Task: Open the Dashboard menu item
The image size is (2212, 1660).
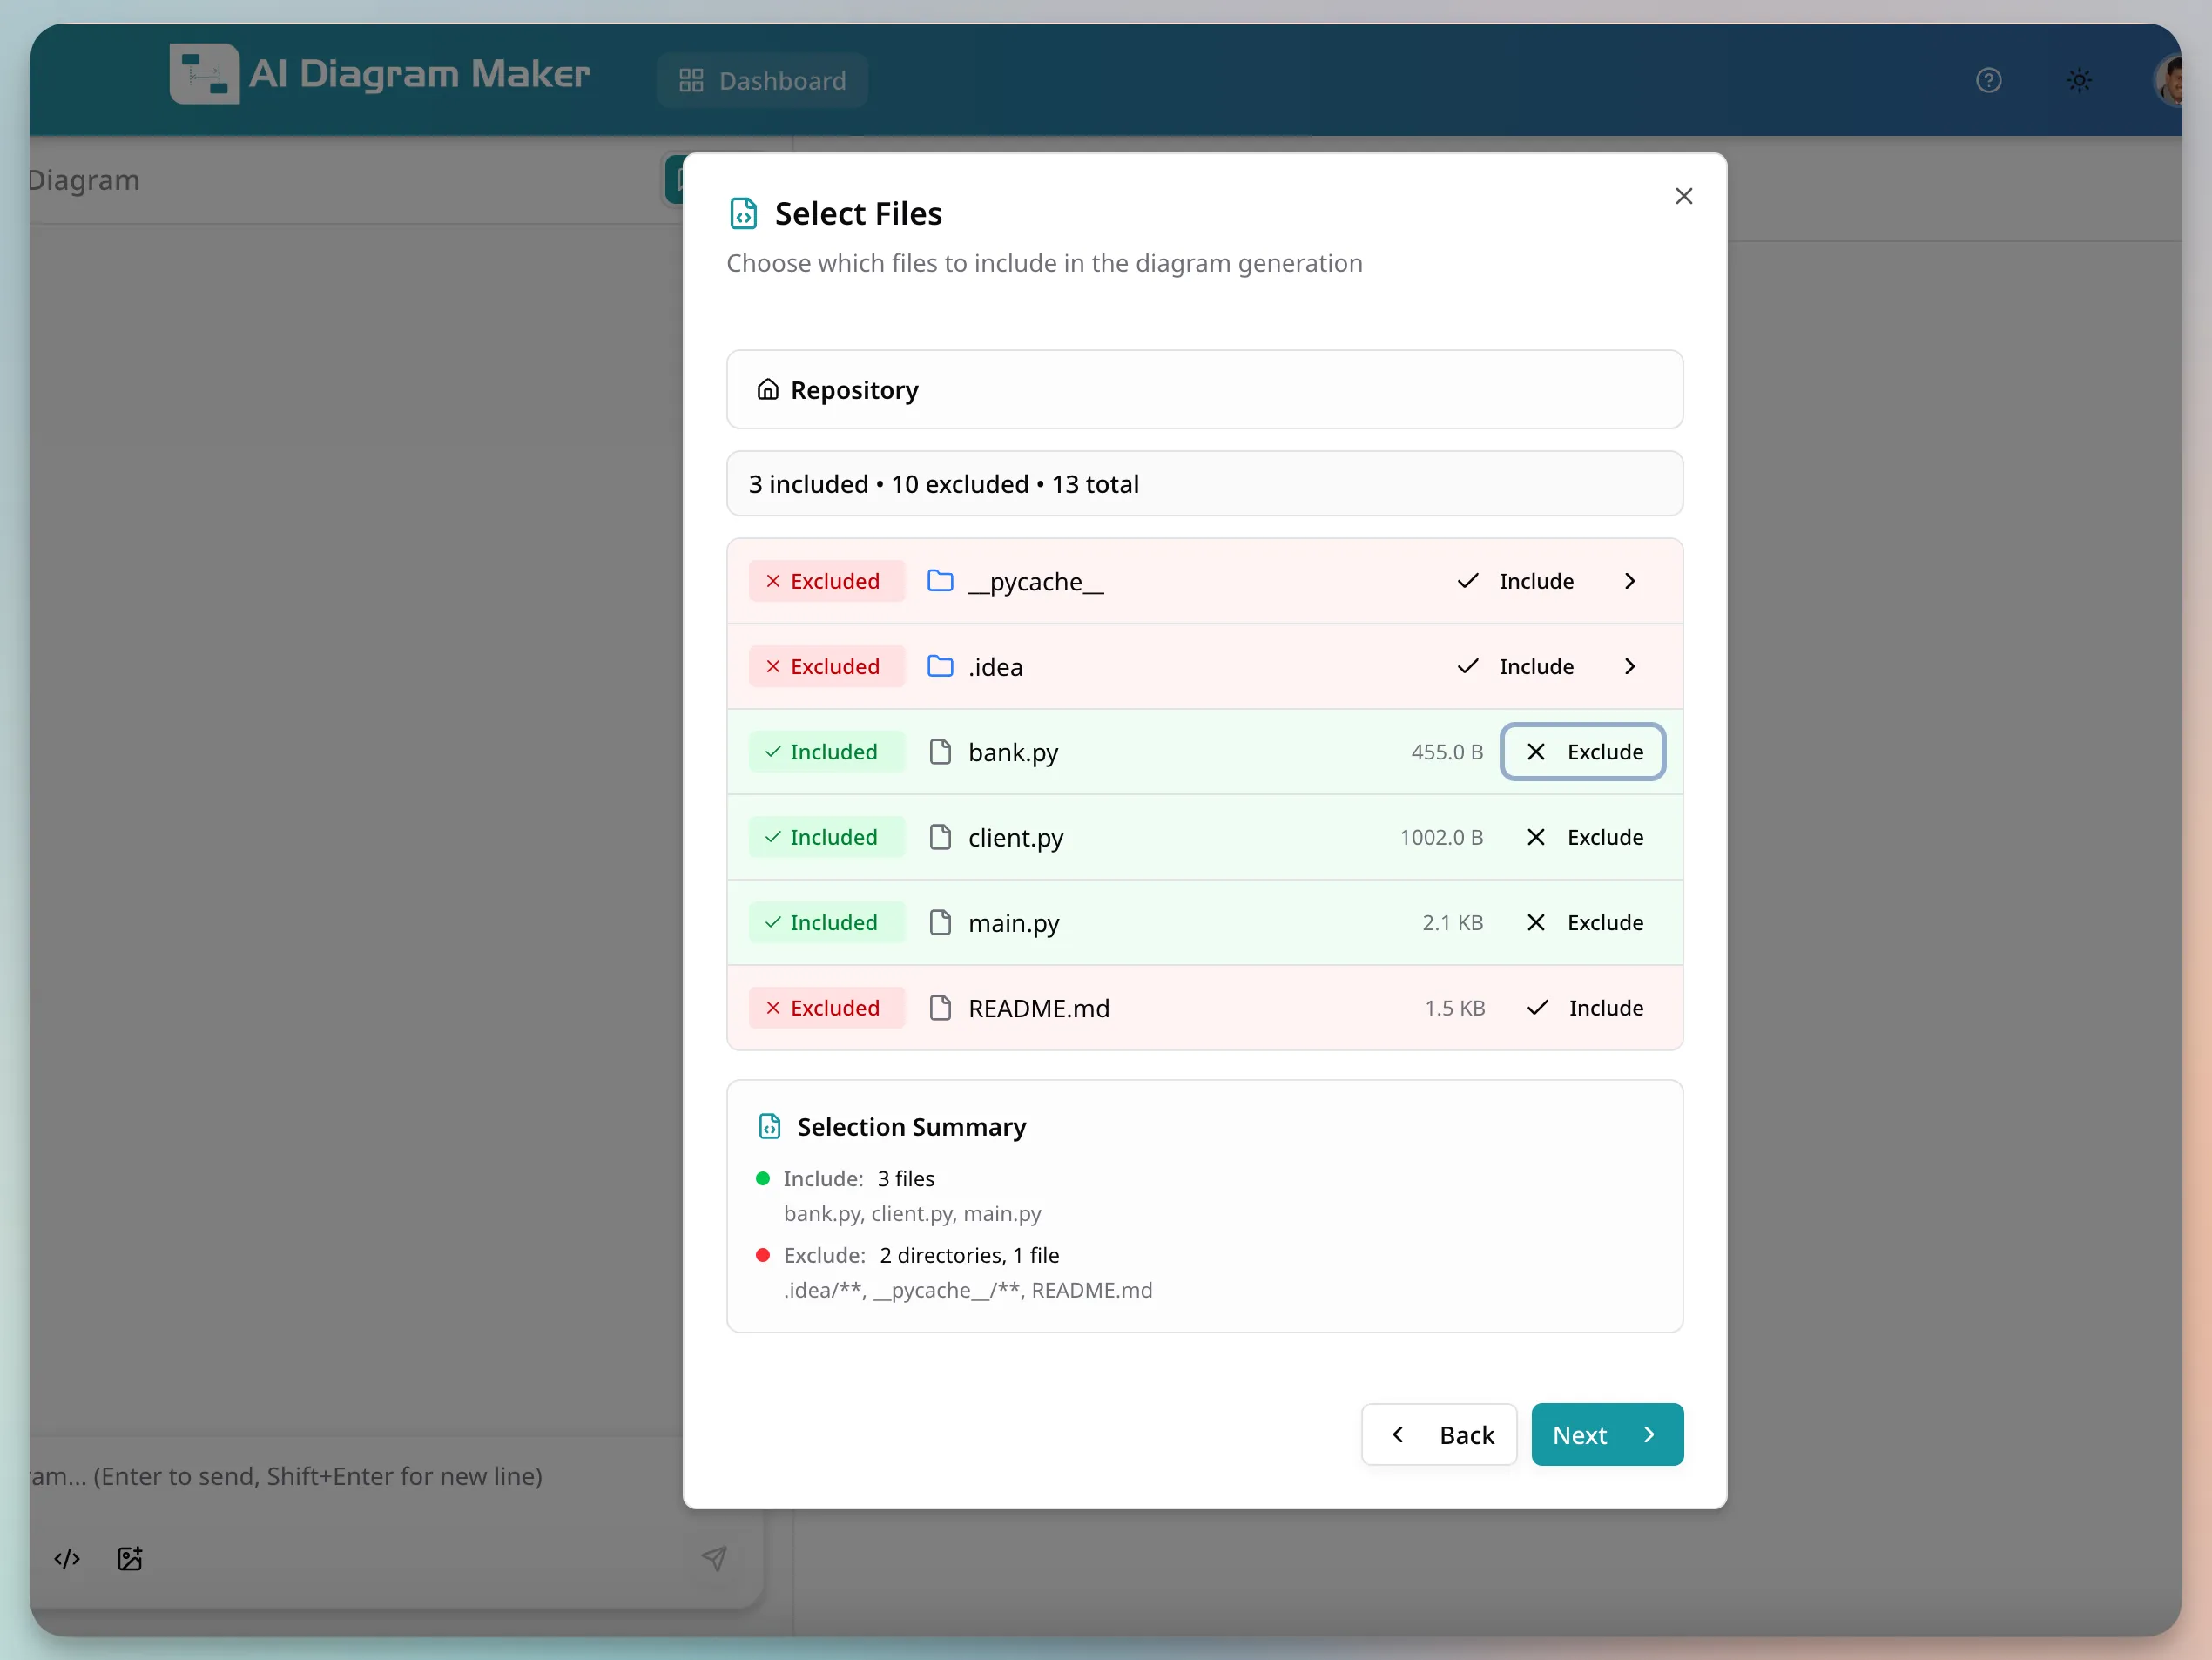Action: click(762, 80)
